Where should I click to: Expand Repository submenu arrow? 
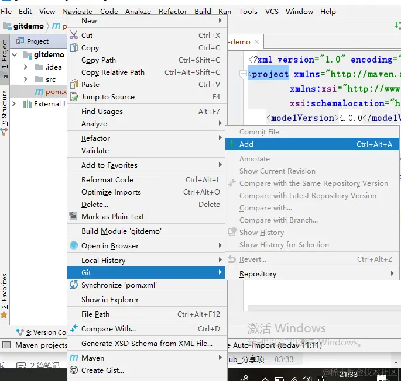pos(392,273)
